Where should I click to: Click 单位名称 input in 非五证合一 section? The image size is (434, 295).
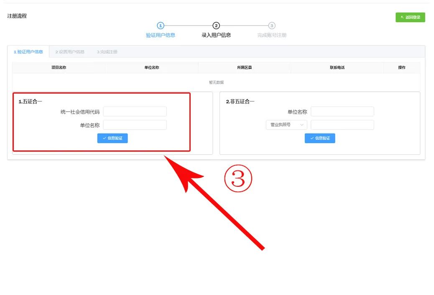click(342, 112)
